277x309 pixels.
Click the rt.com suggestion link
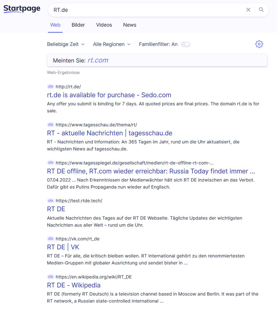(98, 60)
